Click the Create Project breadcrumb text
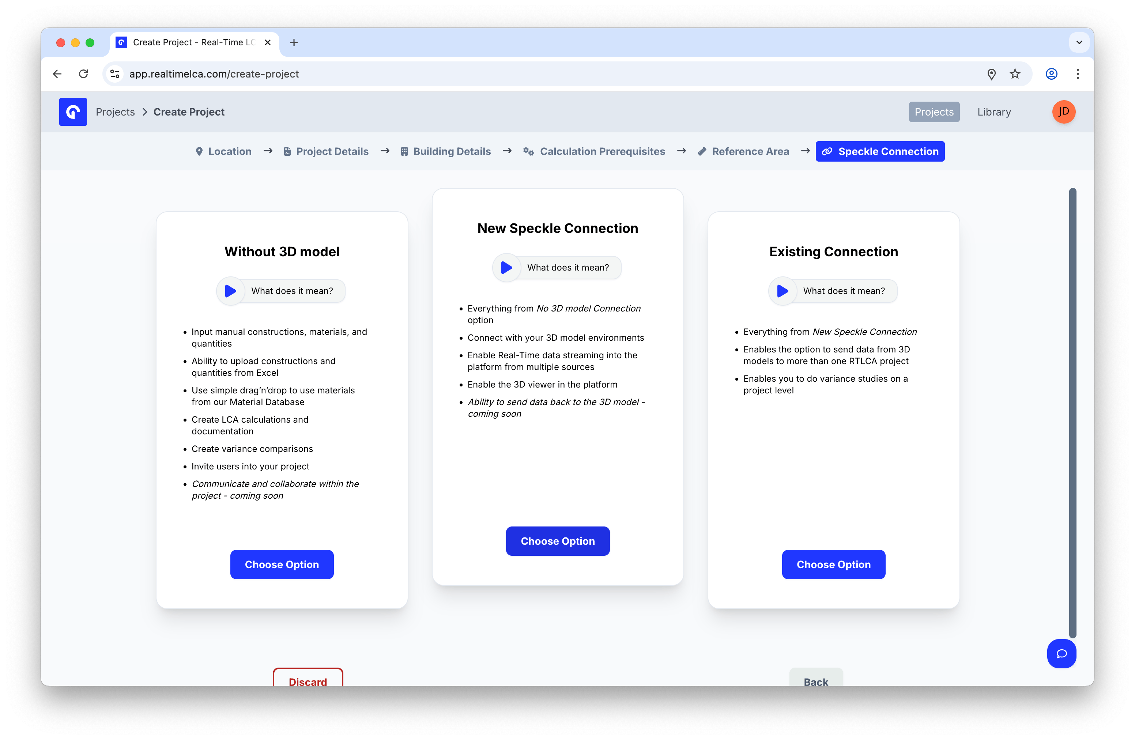1135x740 pixels. click(x=189, y=112)
